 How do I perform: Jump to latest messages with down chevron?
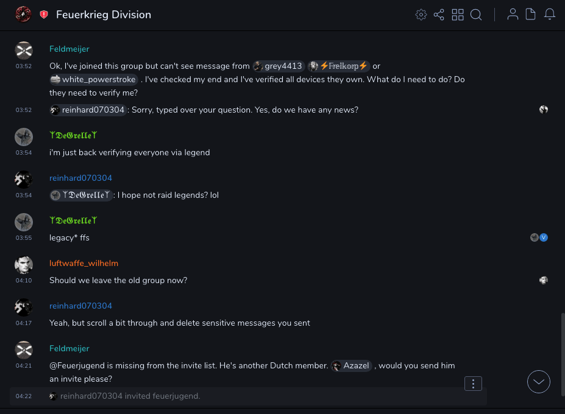539,382
